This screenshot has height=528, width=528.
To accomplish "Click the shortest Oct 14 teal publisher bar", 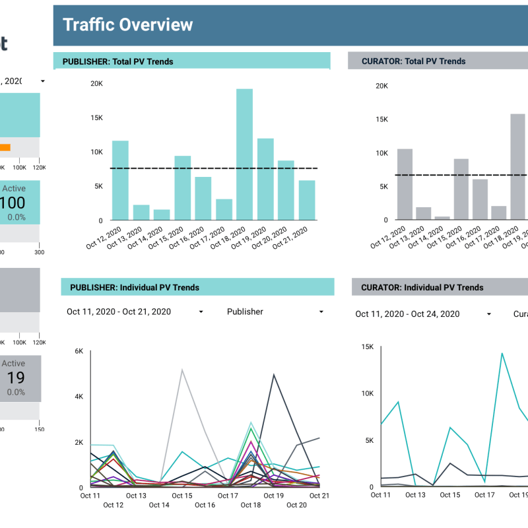I will click(x=162, y=214).
